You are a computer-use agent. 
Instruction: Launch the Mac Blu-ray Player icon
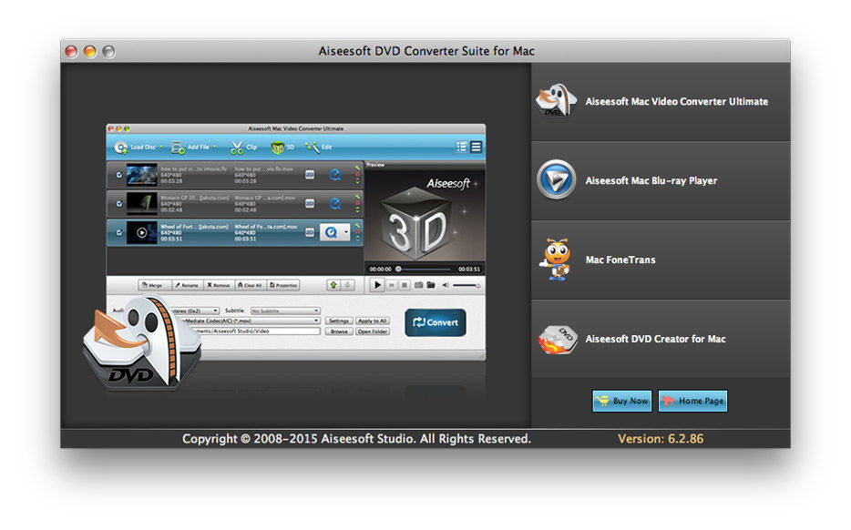click(x=556, y=180)
